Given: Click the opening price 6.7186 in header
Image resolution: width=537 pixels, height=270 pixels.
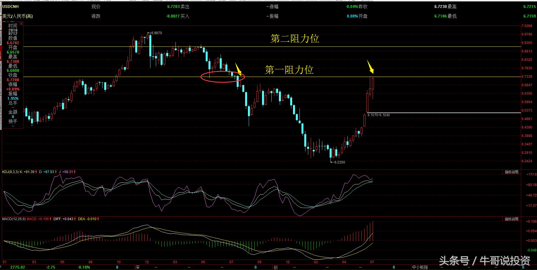Looking at the screenshot, I should click(441, 16).
